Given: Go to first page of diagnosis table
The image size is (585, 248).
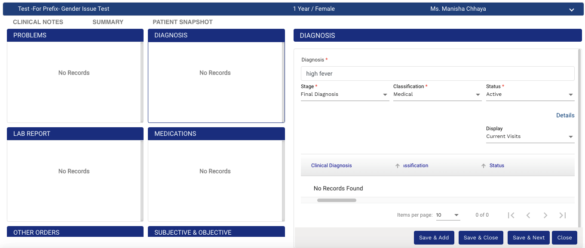Looking at the screenshot, I should (511, 215).
